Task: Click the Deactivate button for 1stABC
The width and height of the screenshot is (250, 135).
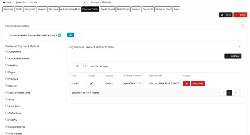Action: [198, 84]
